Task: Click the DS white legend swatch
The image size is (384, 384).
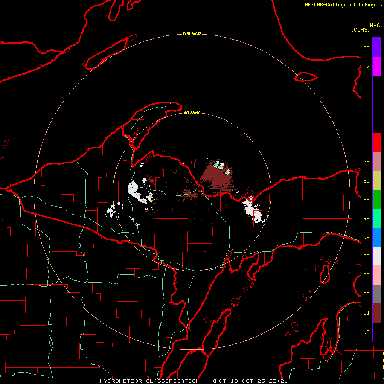Action: 377,256
